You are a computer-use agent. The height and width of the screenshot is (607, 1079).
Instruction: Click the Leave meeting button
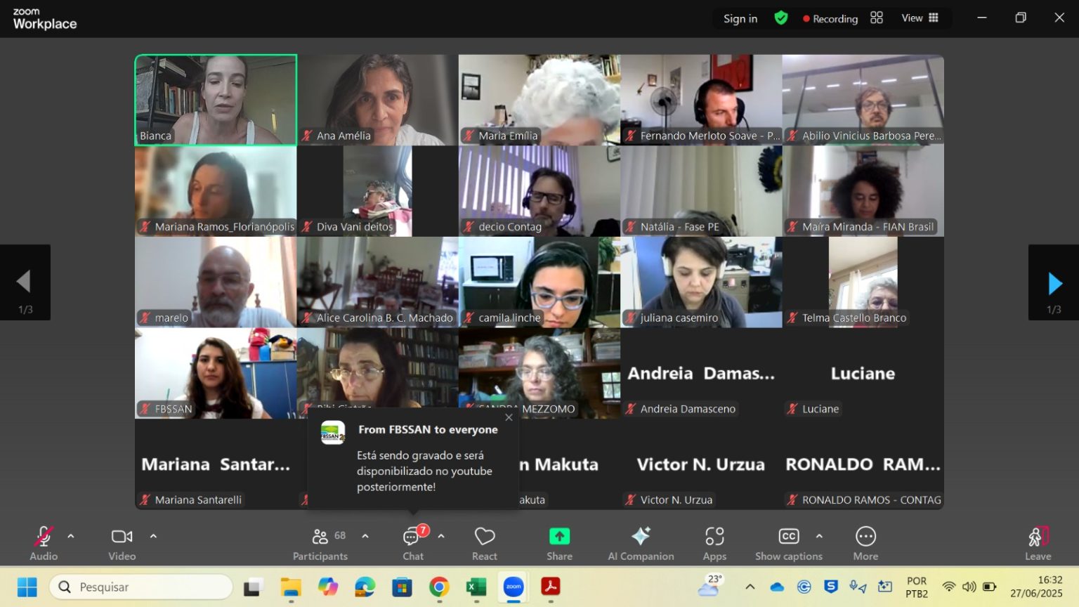(x=1038, y=542)
